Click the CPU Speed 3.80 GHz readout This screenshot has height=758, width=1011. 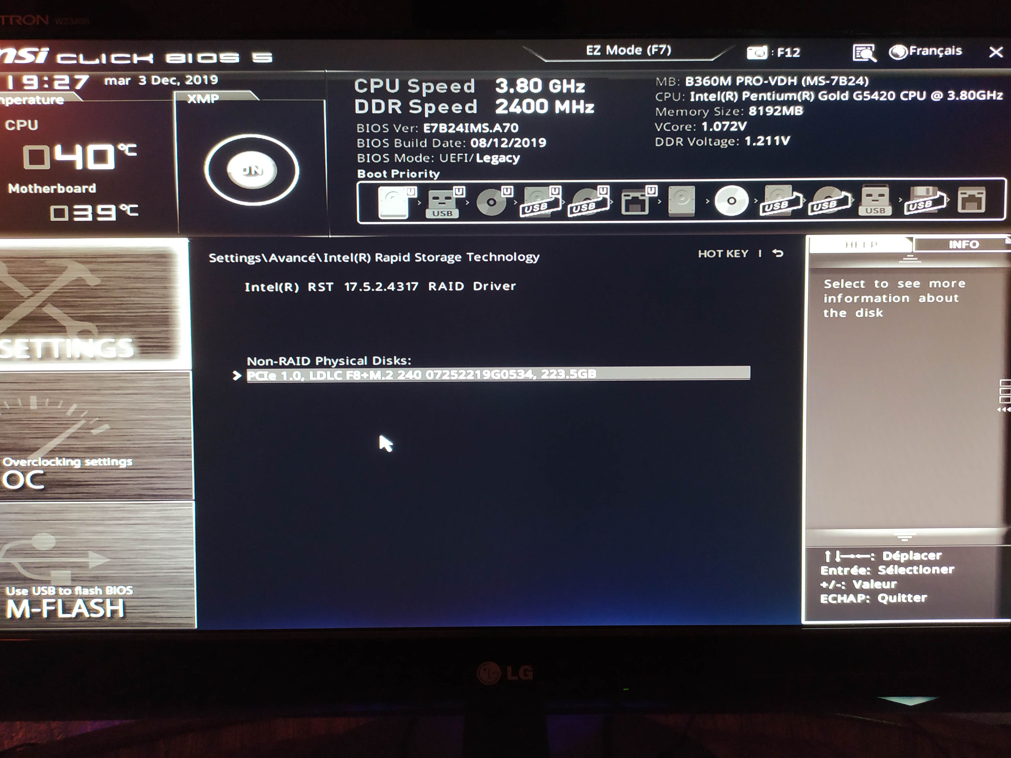tap(470, 86)
